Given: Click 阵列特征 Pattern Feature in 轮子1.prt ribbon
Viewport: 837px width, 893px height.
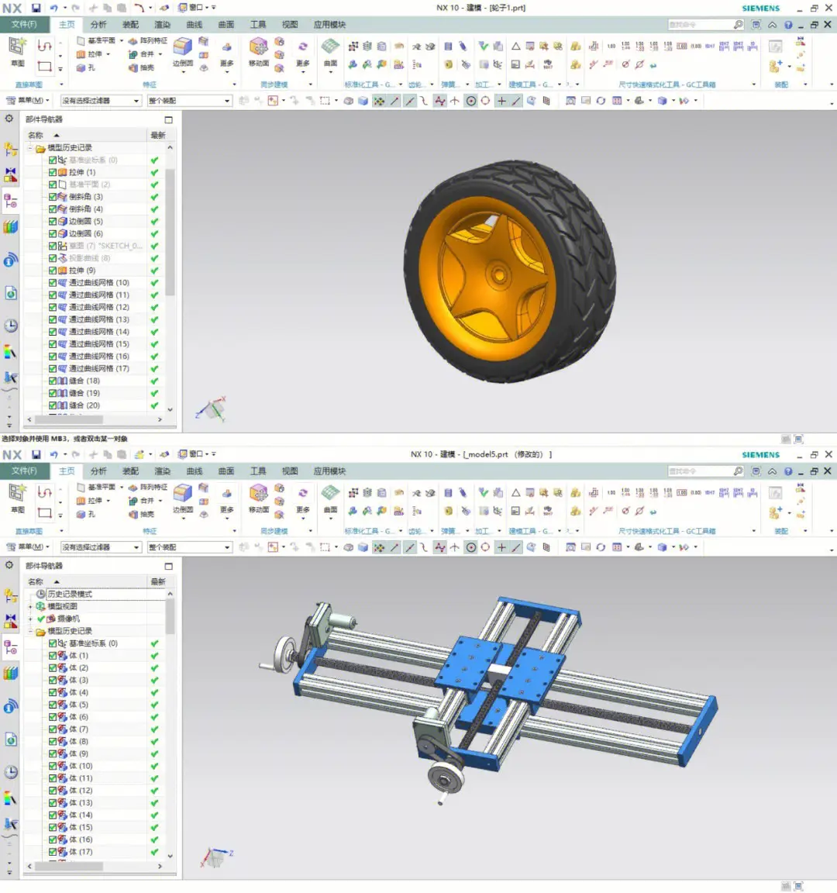Looking at the screenshot, I should (x=148, y=40).
